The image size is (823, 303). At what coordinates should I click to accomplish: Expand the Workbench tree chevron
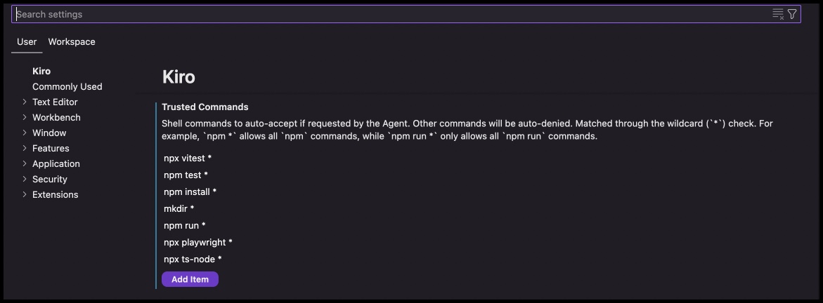(25, 117)
